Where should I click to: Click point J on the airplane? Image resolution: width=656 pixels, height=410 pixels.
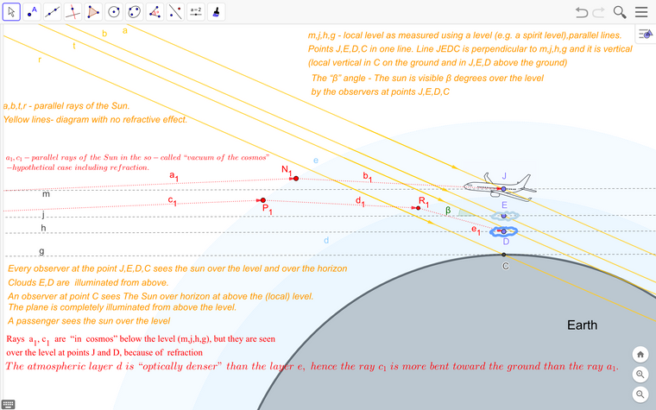pos(504,189)
